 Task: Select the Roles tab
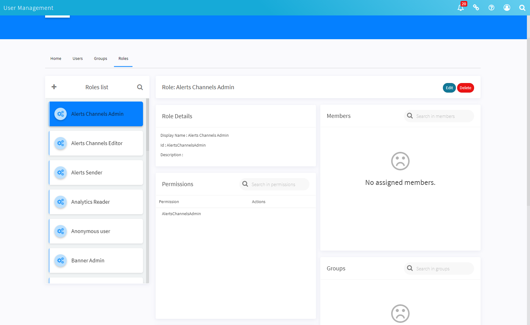click(123, 59)
